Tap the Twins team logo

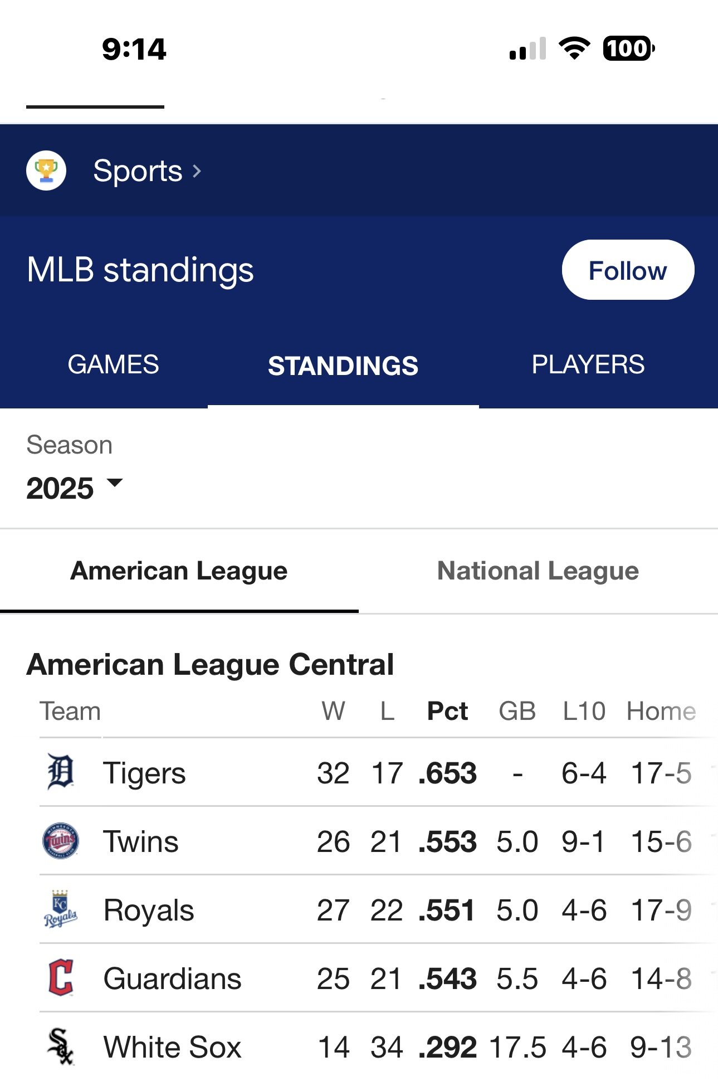tap(61, 840)
